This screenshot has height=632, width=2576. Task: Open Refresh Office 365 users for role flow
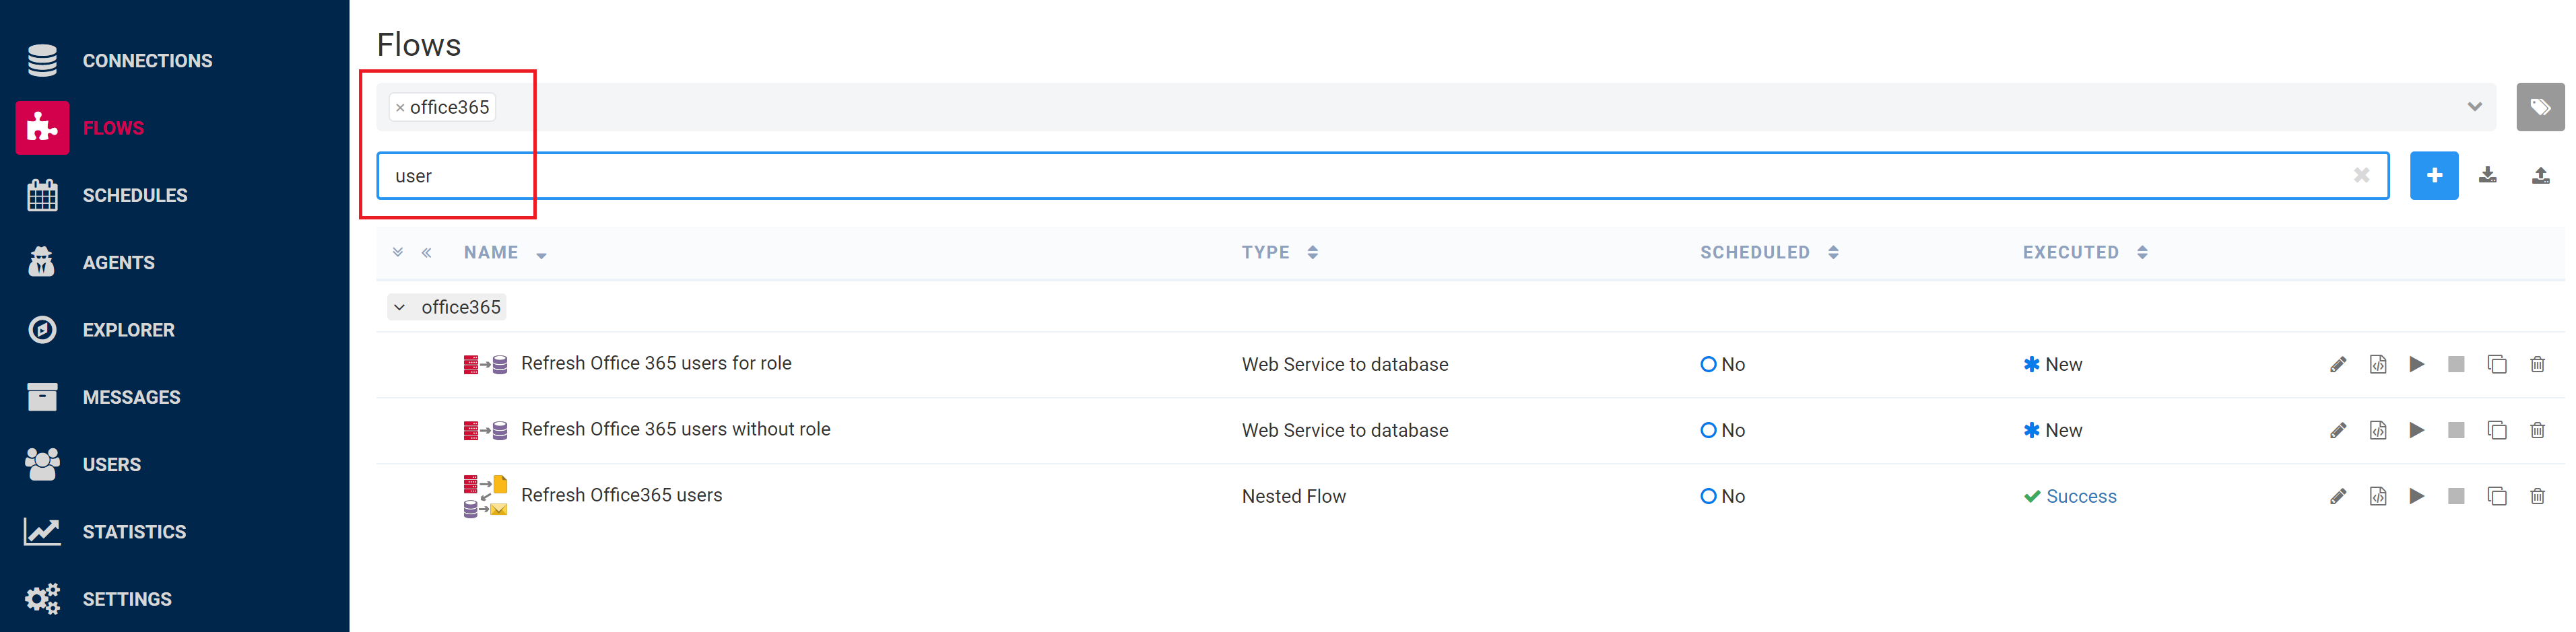(x=656, y=364)
